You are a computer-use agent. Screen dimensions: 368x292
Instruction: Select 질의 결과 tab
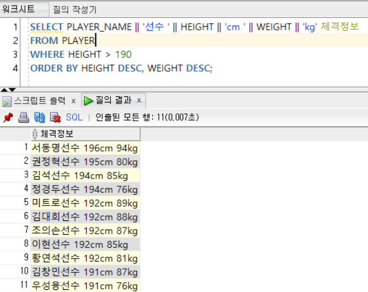(113, 100)
